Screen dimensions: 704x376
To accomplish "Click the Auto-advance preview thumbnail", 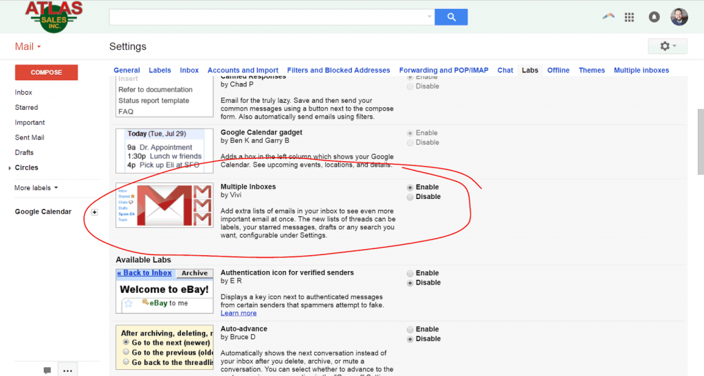I will click(164, 347).
